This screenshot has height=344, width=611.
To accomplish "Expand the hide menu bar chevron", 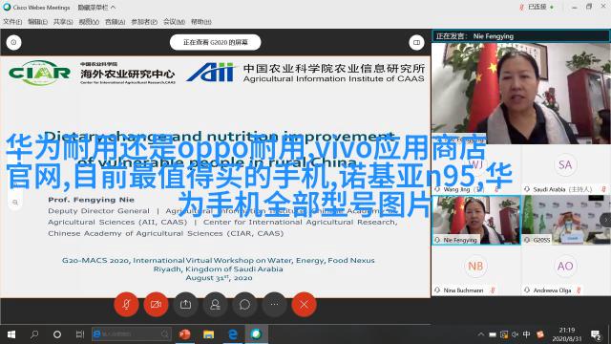I will 113,7.
